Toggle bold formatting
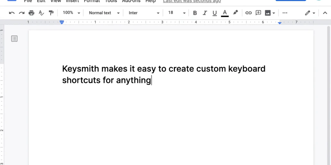The image size is (331, 165). coord(195,13)
